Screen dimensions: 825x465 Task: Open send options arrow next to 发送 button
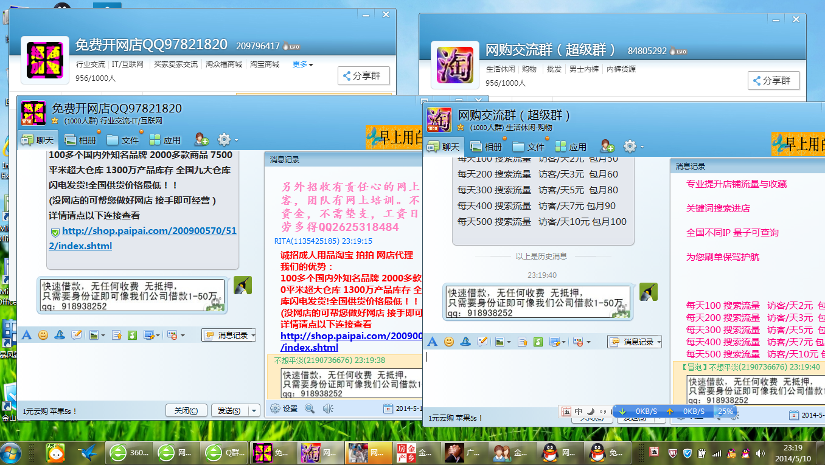point(254,411)
